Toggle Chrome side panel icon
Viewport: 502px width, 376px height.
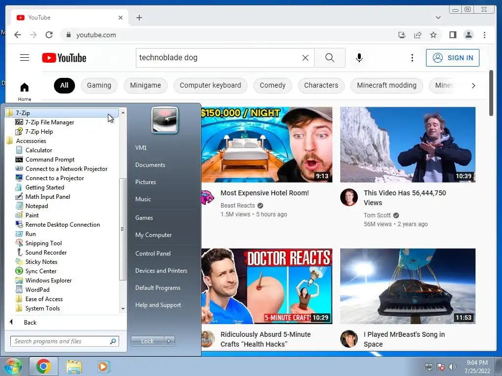click(452, 35)
